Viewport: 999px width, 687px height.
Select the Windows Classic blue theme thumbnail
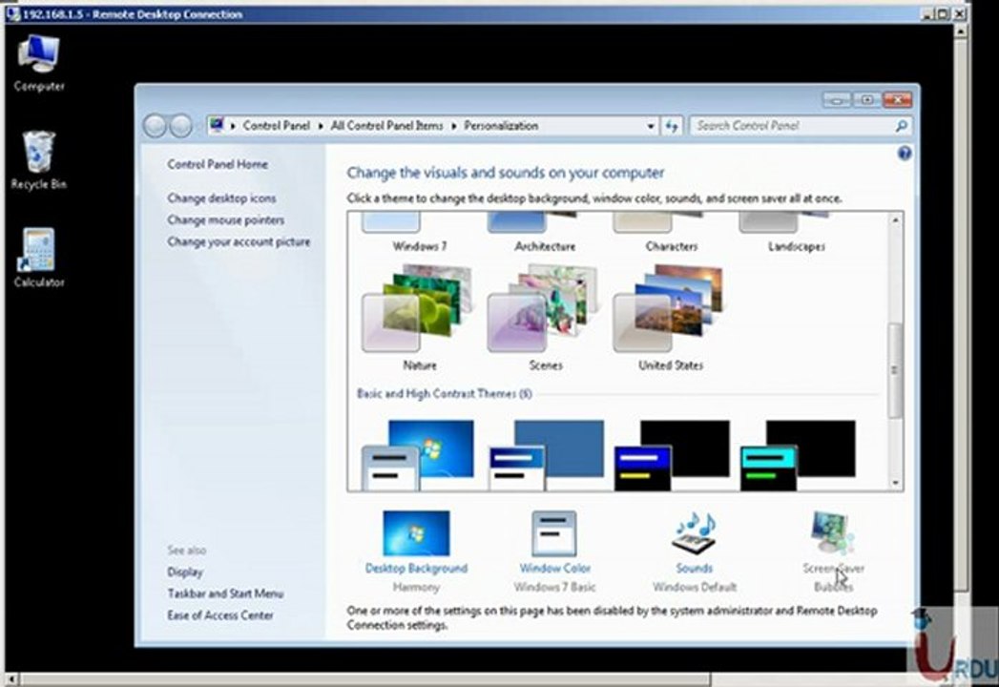click(546, 455)
